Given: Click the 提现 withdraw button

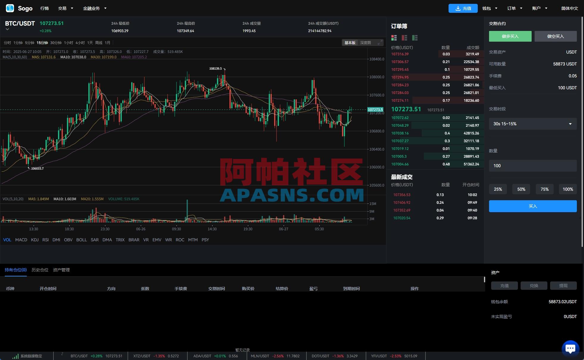Looking at the screenshot, I should pos(563,285).
